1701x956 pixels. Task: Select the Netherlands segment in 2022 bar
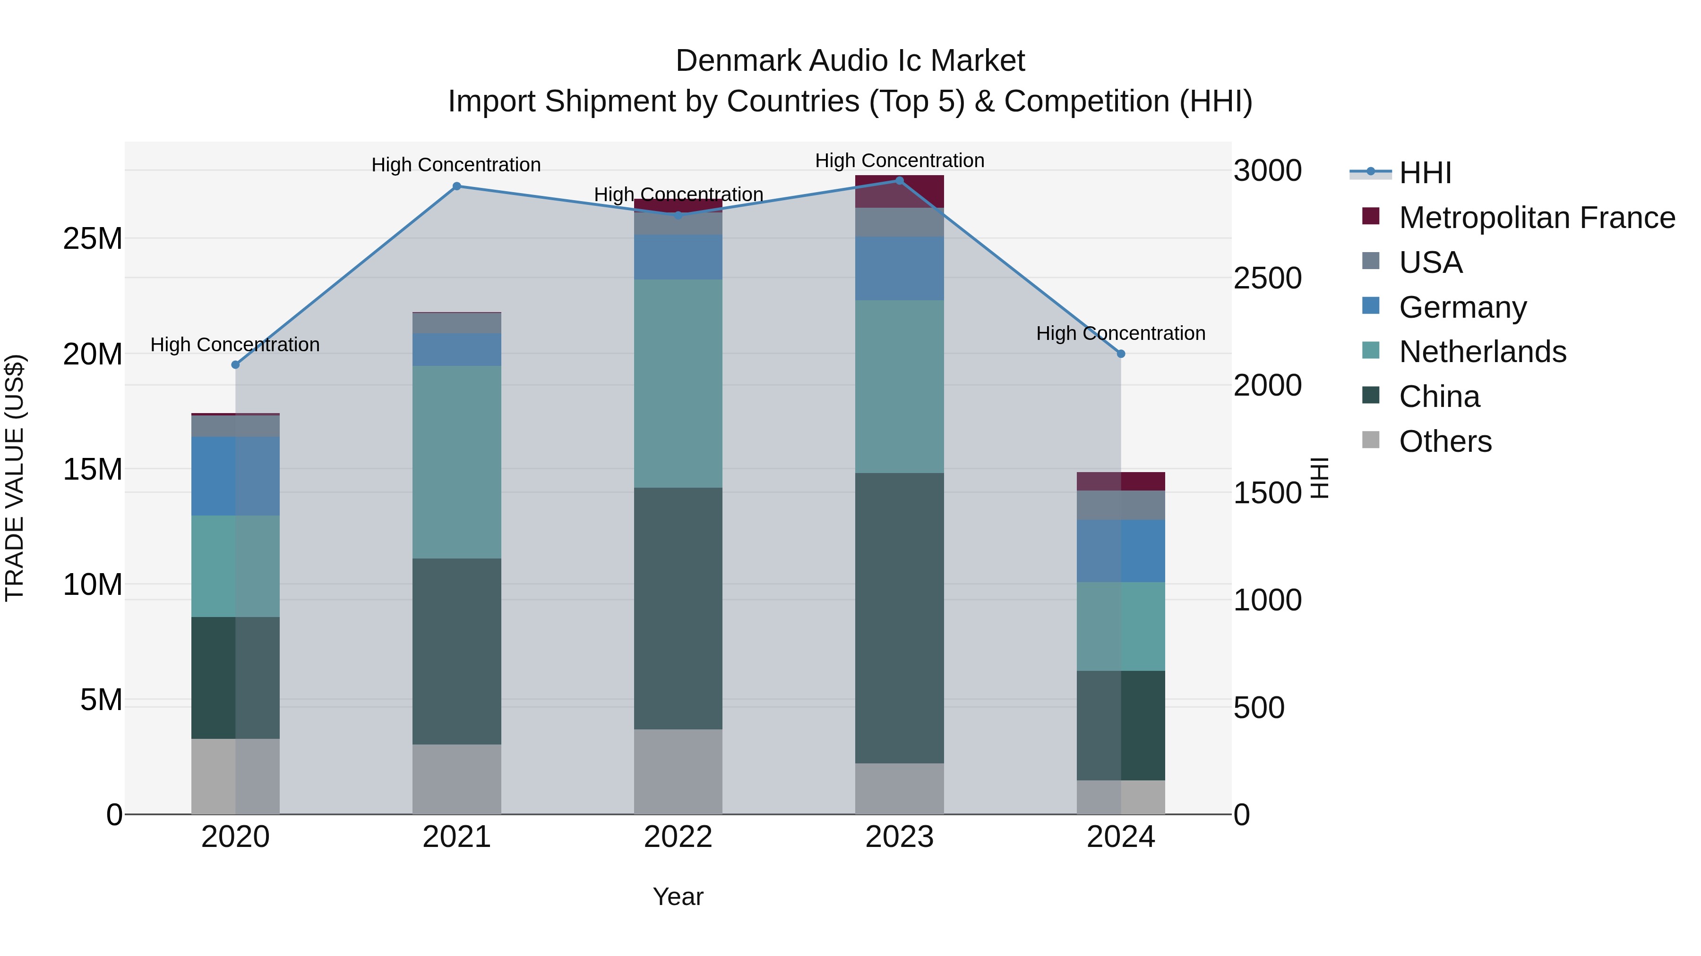[x=678, y=383]
